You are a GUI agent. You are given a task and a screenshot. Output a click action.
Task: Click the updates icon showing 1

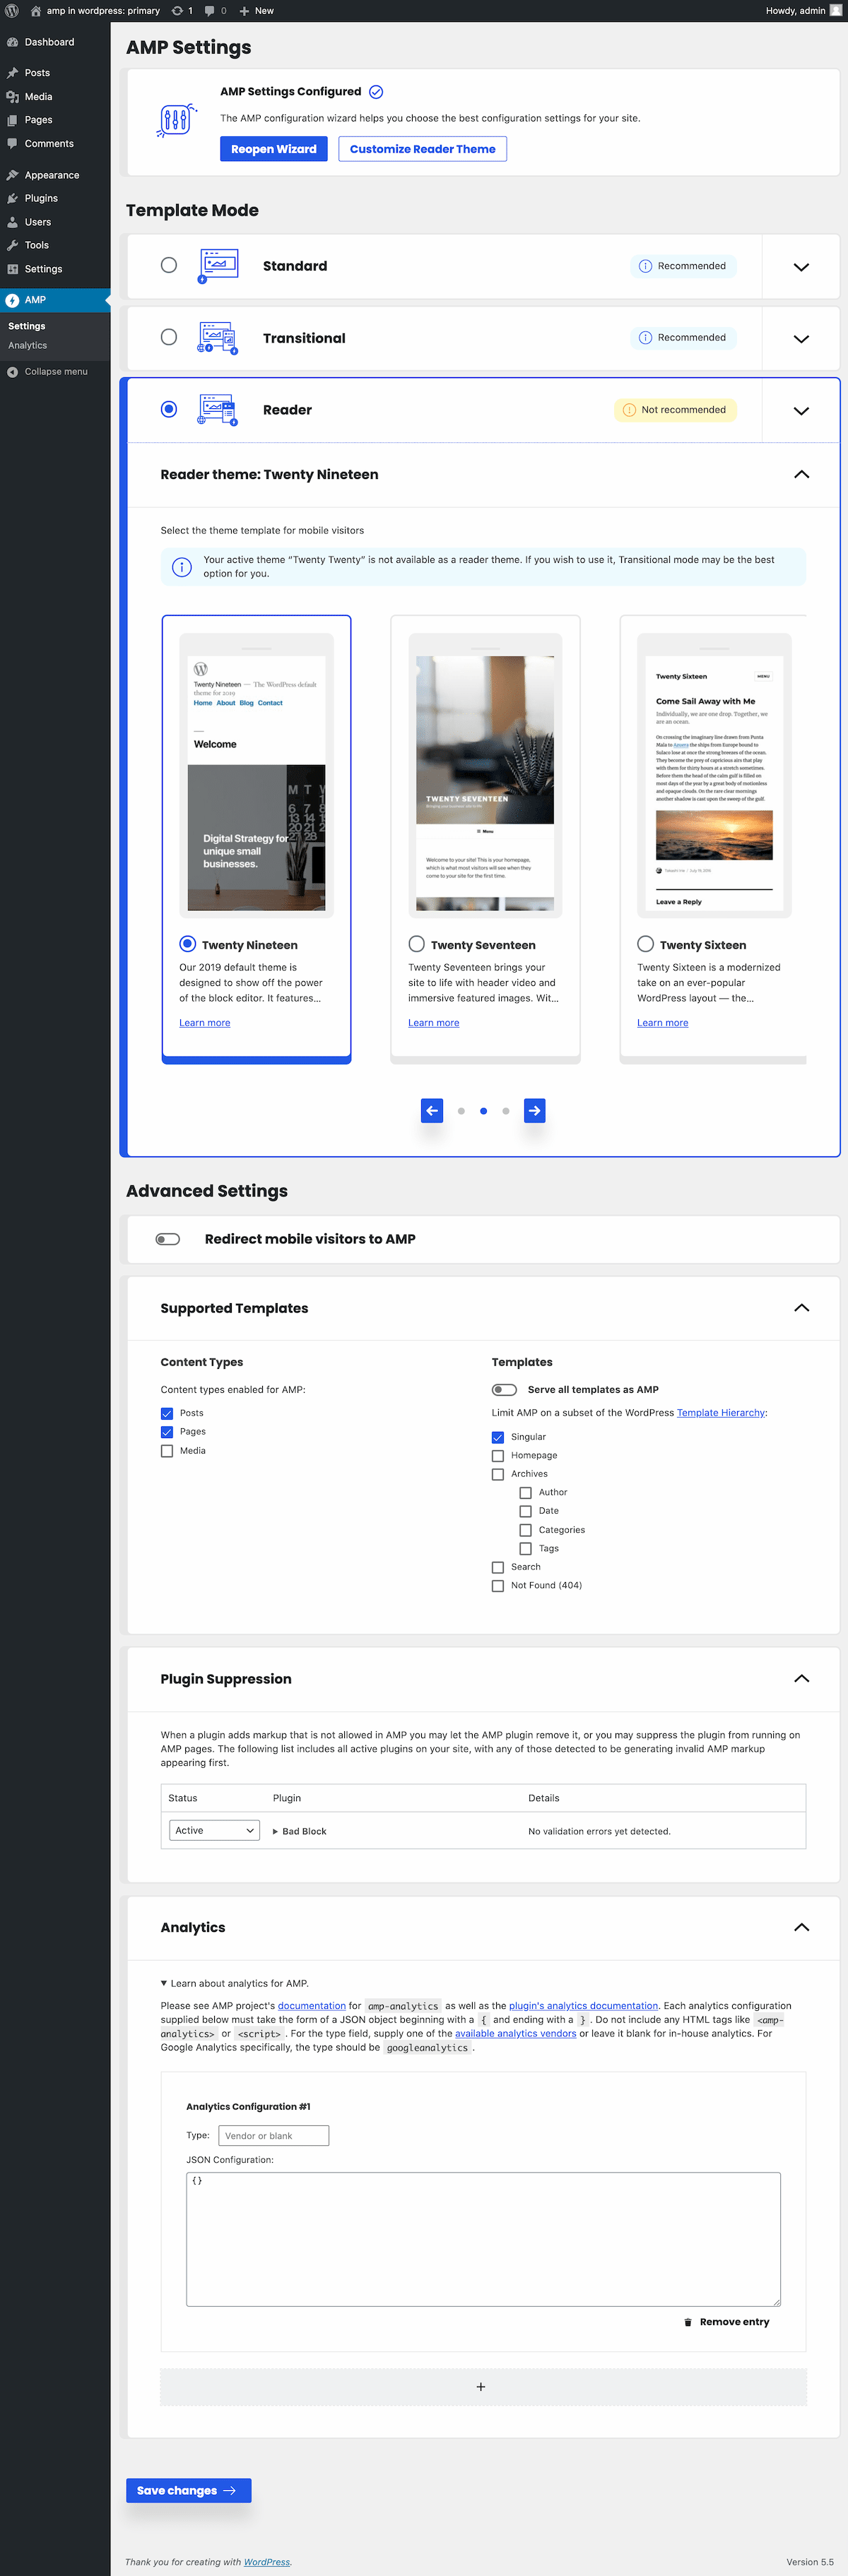click(177, 11)
